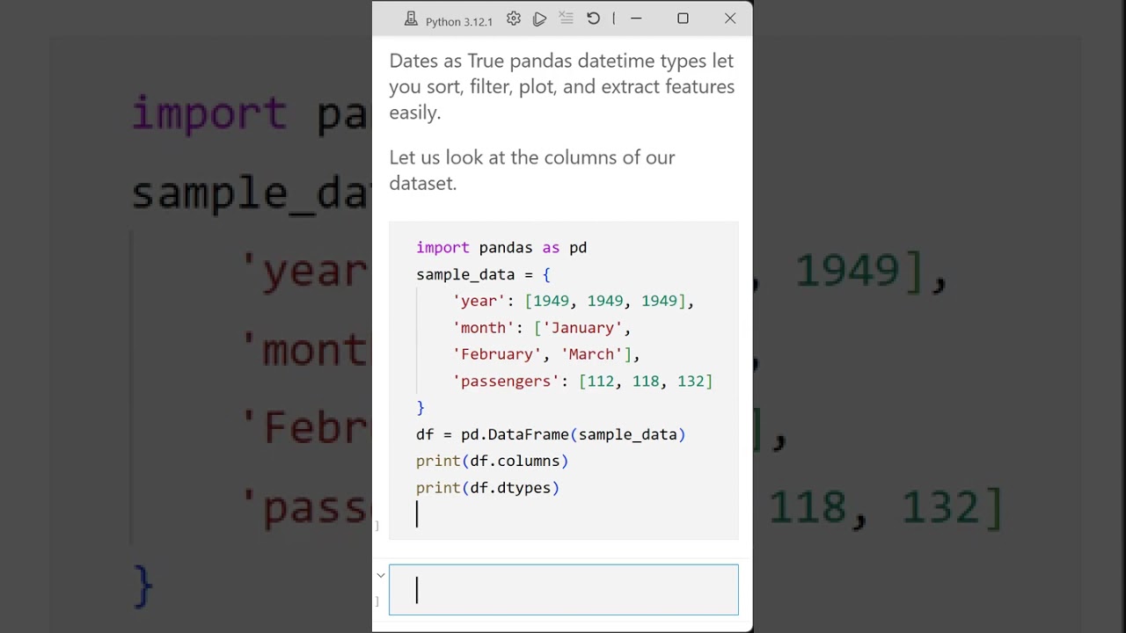Screen dimensions: 1126x633
Task: Click the kernel server icon beside Python 3.12.1
Action: click(x=411, y=19)
